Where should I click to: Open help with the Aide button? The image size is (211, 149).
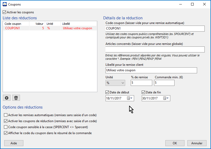(14, 143)
